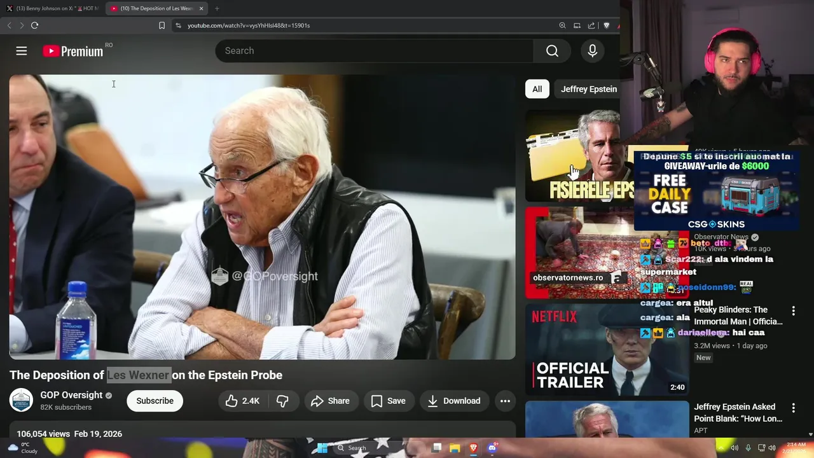Focus the YouTube search field
The height and width of the screenshot is (458, 814).
tap(375, 51)
